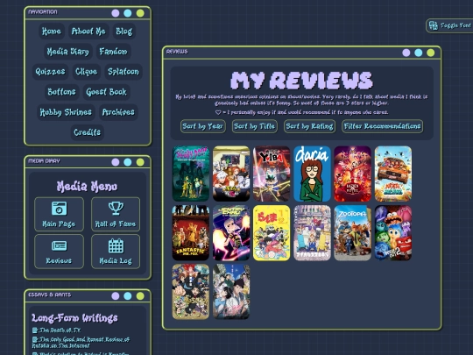The width and height of the screenshot is (473, 355).
Task: Click the green dot in Essays & Rants window
Action: pyautogui.click(x=140, y=296)
